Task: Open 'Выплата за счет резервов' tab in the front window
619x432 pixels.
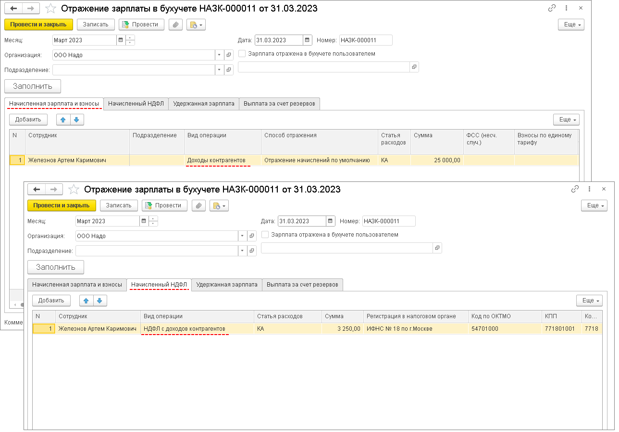Action: [303, 285]
